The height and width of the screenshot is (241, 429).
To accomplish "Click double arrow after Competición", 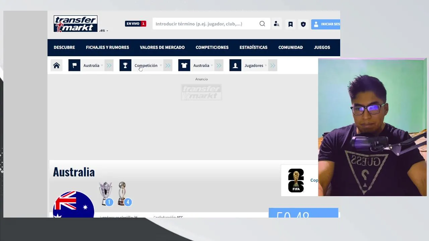I will [x=168, y=66].
